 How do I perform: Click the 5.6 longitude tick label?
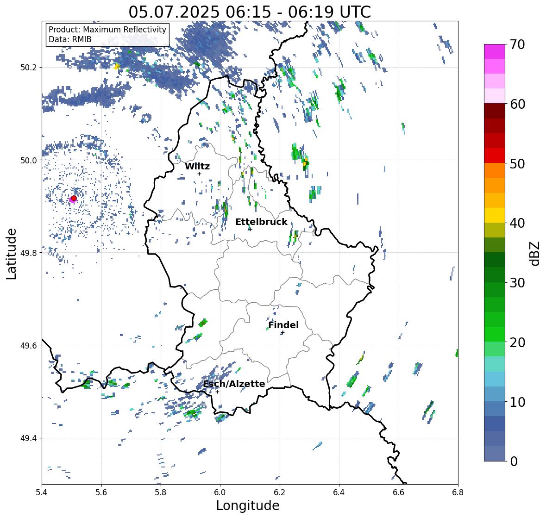[101, 492]
